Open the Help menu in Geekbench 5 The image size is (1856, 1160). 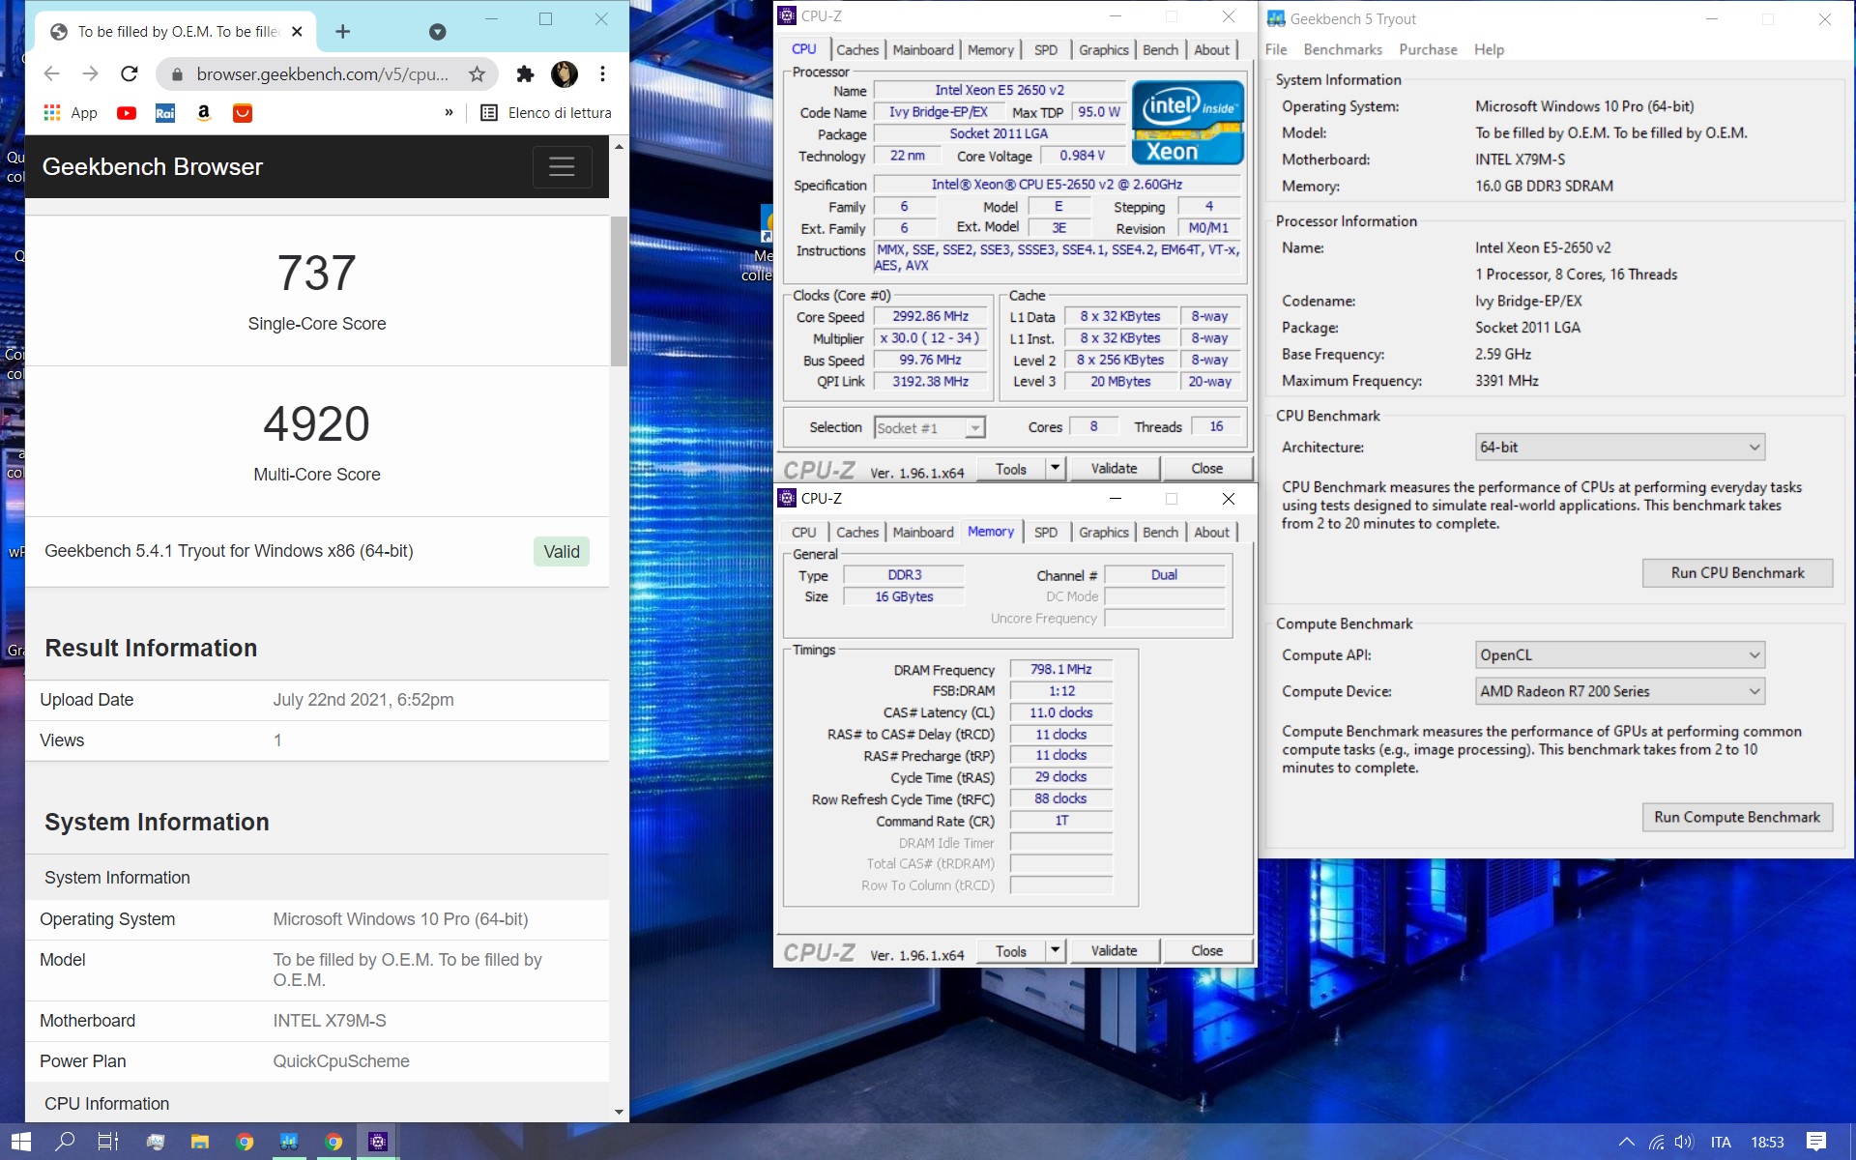[x=1489, y=49]
